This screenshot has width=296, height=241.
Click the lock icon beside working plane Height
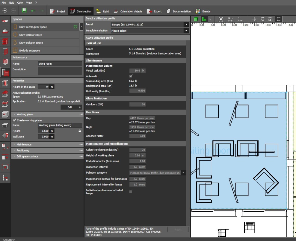(80, 131)
